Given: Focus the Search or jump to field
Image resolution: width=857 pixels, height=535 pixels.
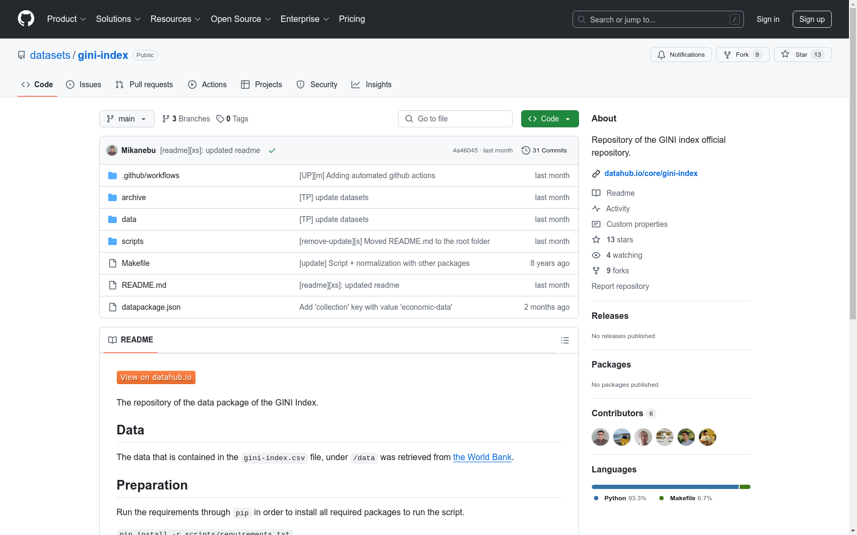Looking at the screenshot, I should pyautogui.click(x=658, y=19).
